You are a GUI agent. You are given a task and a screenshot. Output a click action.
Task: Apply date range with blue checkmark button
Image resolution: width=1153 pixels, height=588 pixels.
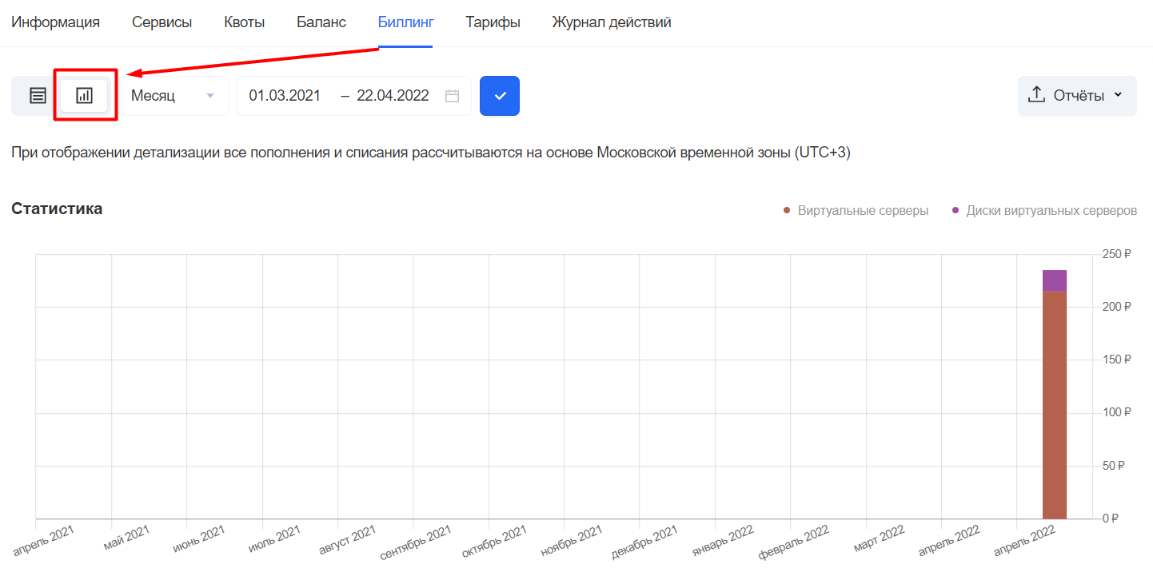[500, 96]
